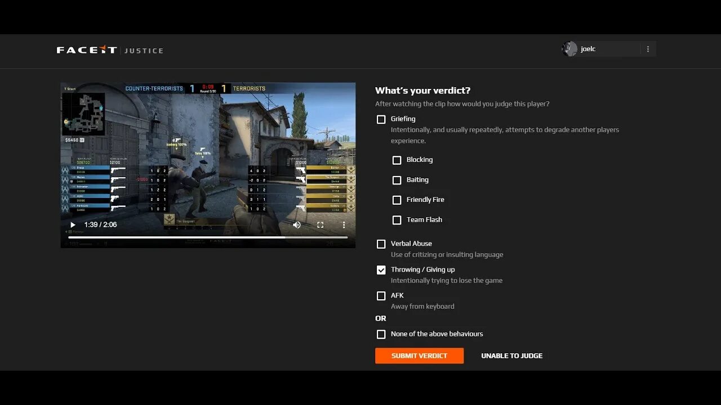Select the Baiting checkbox

(397, 180)
